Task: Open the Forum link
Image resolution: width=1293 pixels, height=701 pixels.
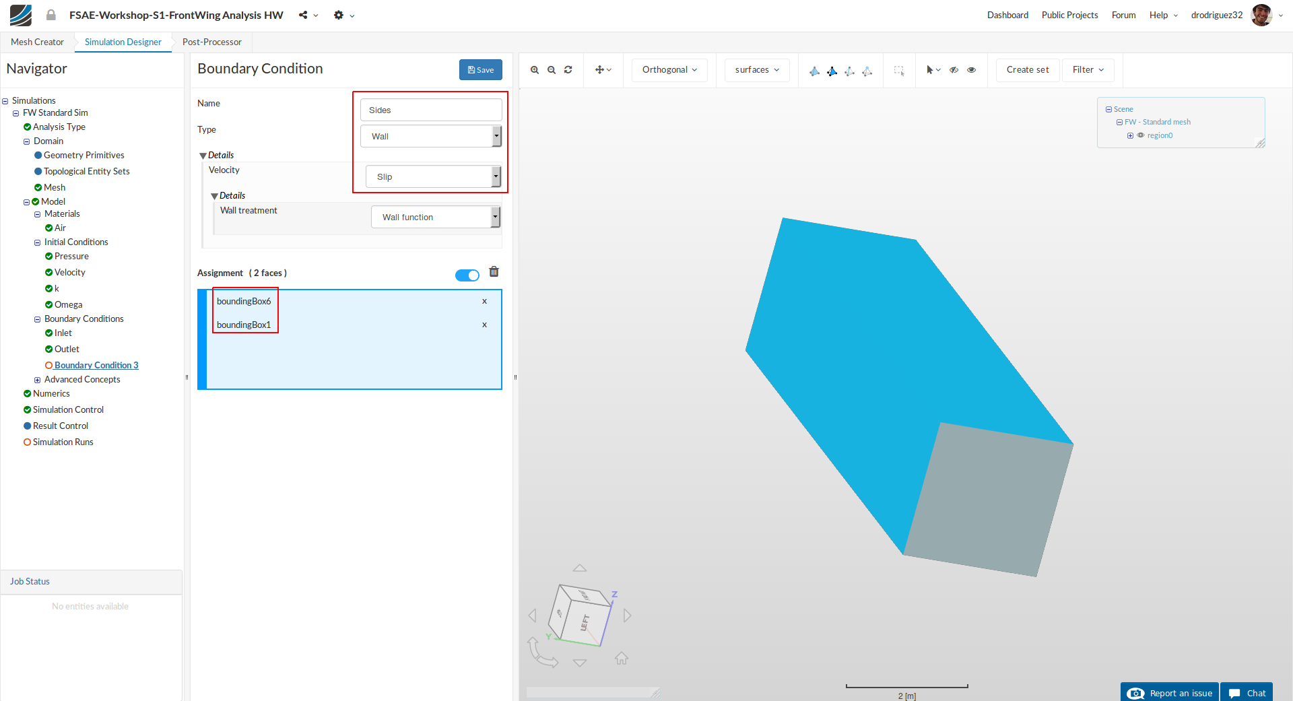Action: pos(1123,15)
